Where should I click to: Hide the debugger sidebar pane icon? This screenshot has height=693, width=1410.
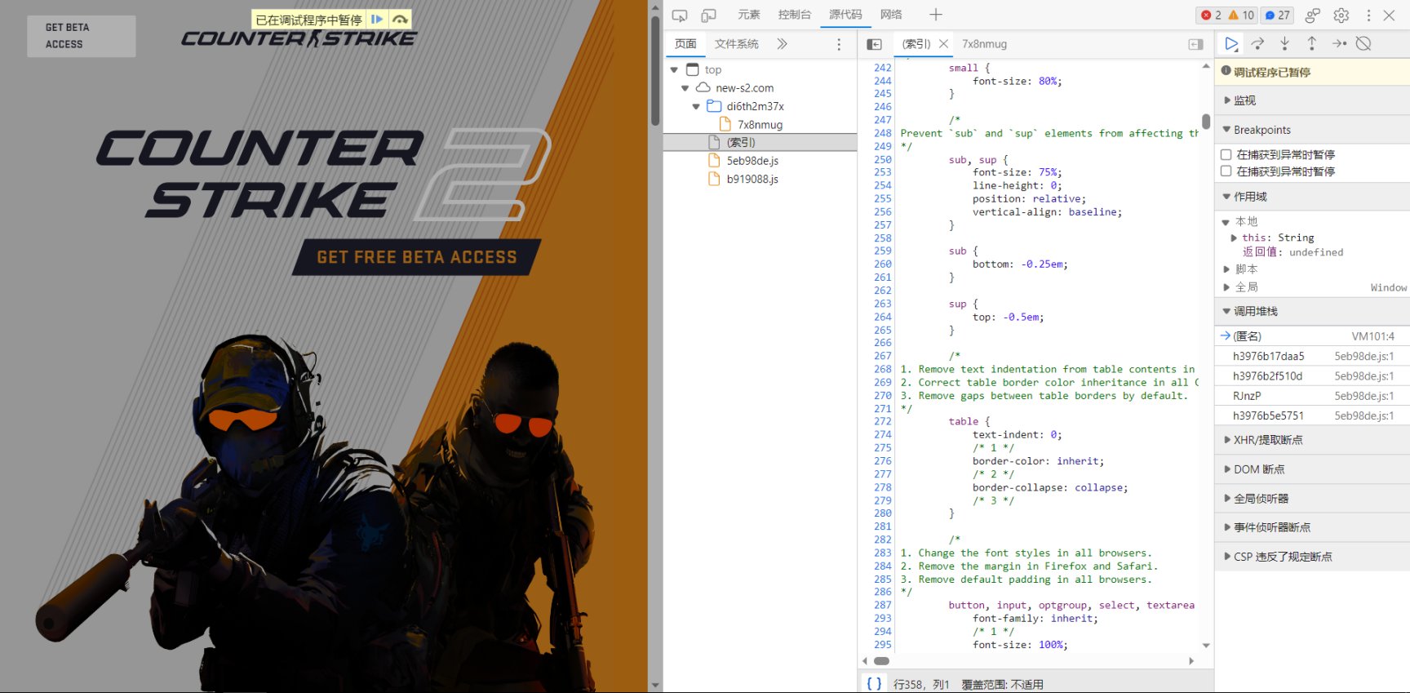[1195, 44]
